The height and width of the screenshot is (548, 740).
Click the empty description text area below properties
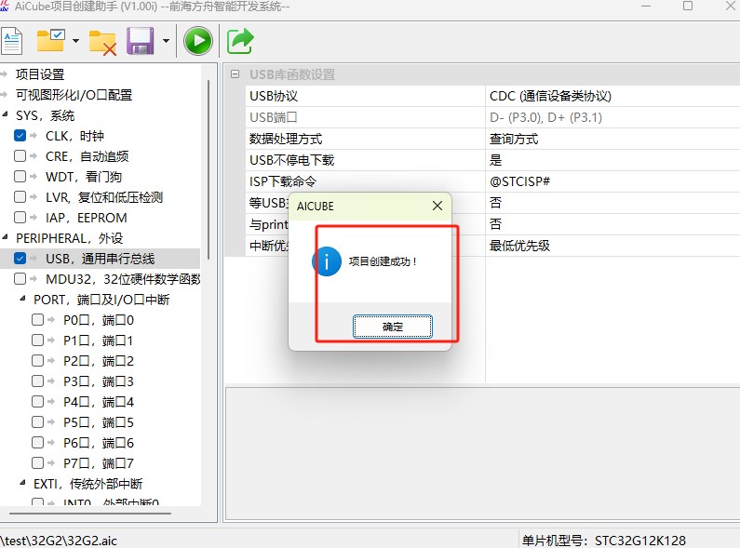click(x=482, y=453)
